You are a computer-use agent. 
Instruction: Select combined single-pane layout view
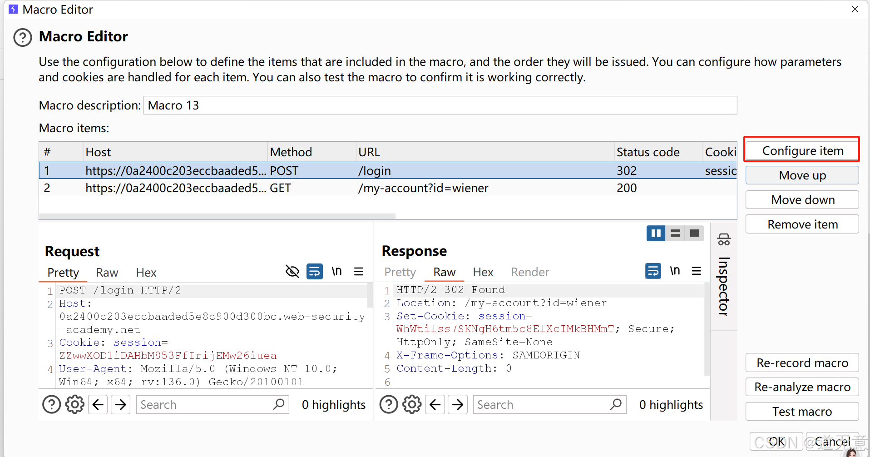pos(694,233)
